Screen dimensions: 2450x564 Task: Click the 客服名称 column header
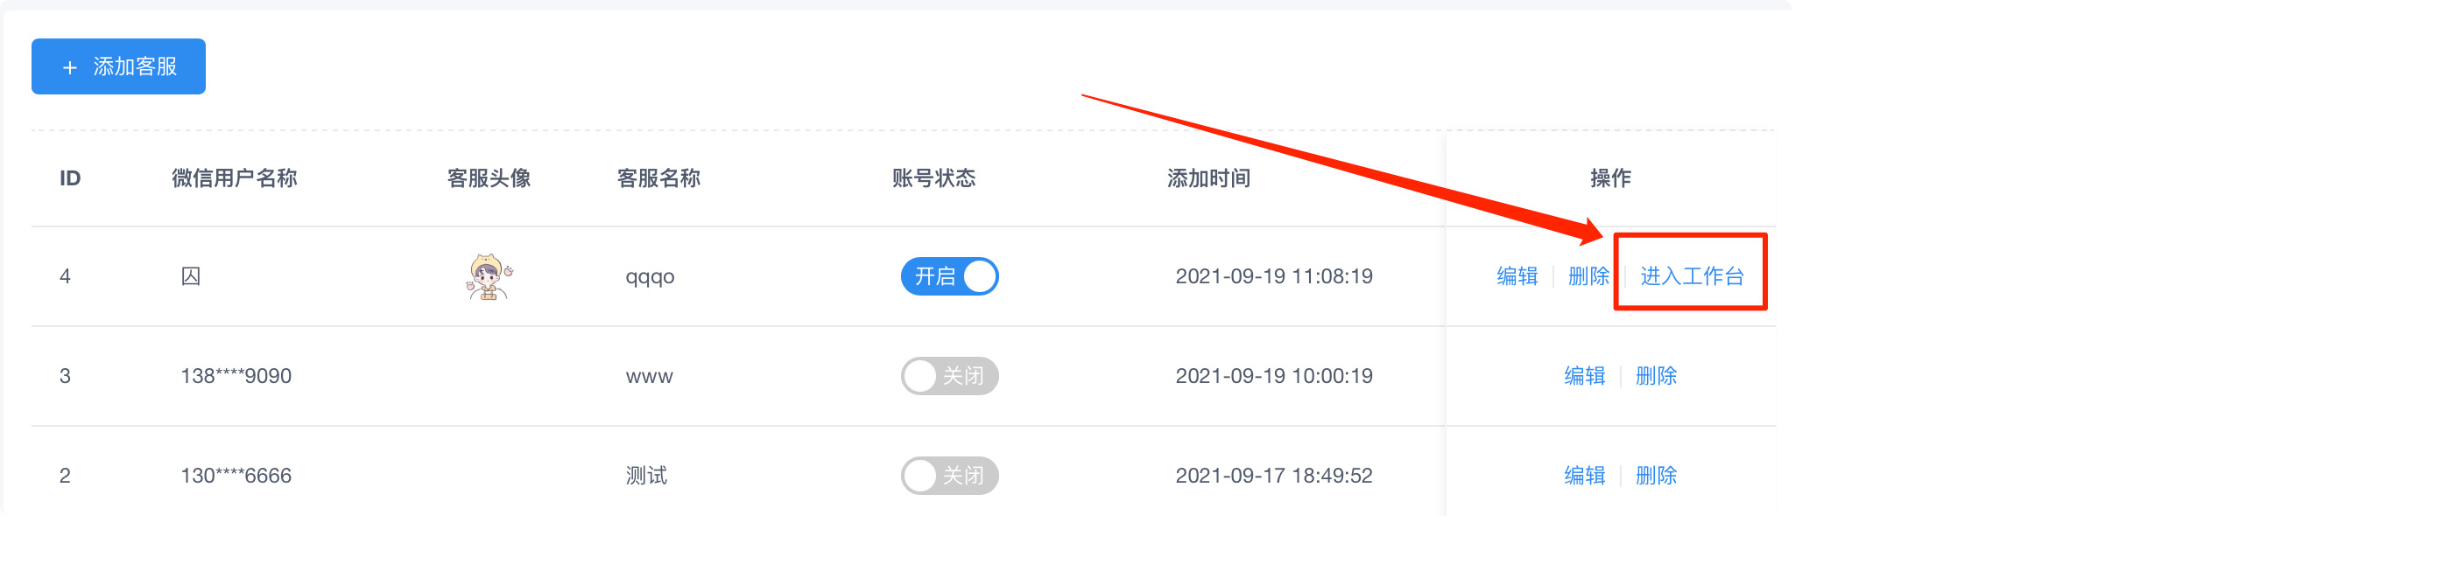[x=658, y=178]
